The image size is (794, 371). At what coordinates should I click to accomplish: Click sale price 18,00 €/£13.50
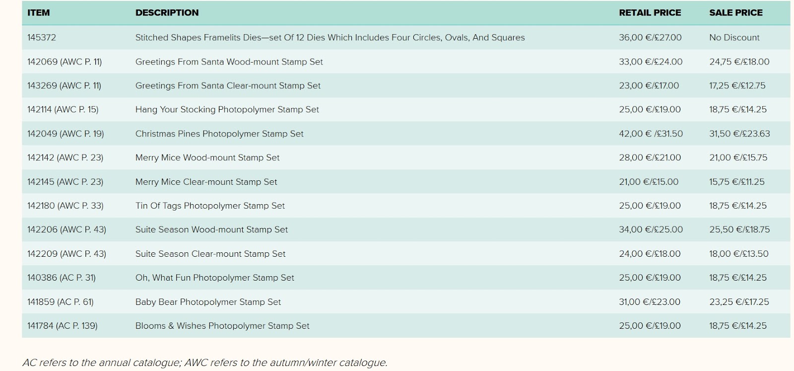(x=739, y=254)
